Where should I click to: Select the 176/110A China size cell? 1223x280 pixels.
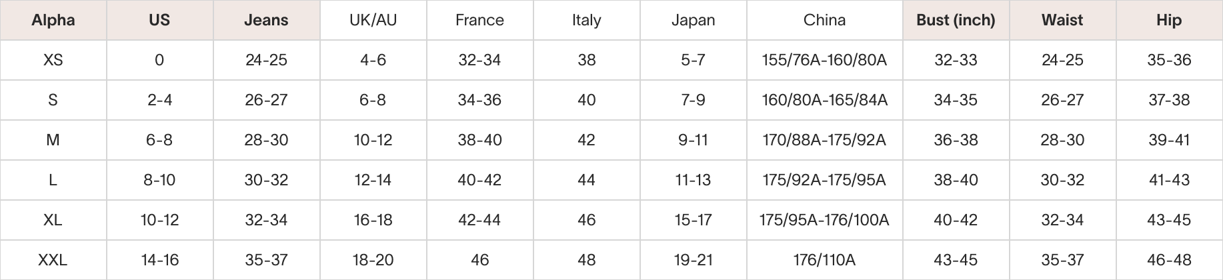[825, 260]
